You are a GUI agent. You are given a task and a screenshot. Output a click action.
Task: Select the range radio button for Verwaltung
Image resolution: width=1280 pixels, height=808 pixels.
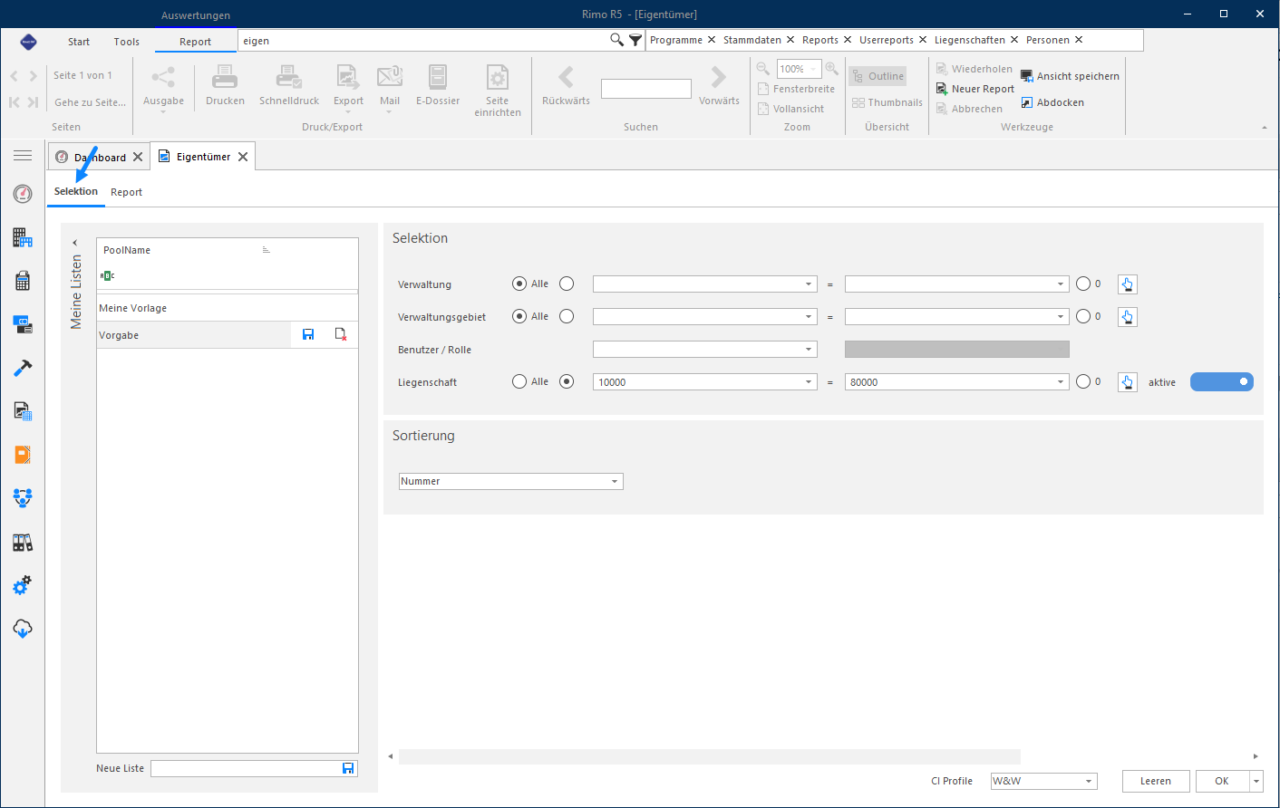[x=567, y=284]
